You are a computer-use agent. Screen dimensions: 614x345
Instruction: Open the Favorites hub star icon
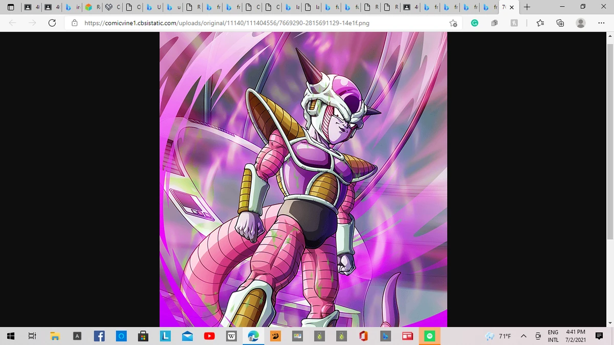pos(541,23)
